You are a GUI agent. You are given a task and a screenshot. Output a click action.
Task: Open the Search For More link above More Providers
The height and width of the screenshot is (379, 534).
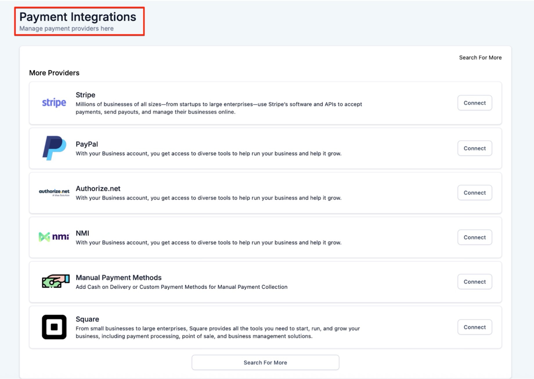480,57
